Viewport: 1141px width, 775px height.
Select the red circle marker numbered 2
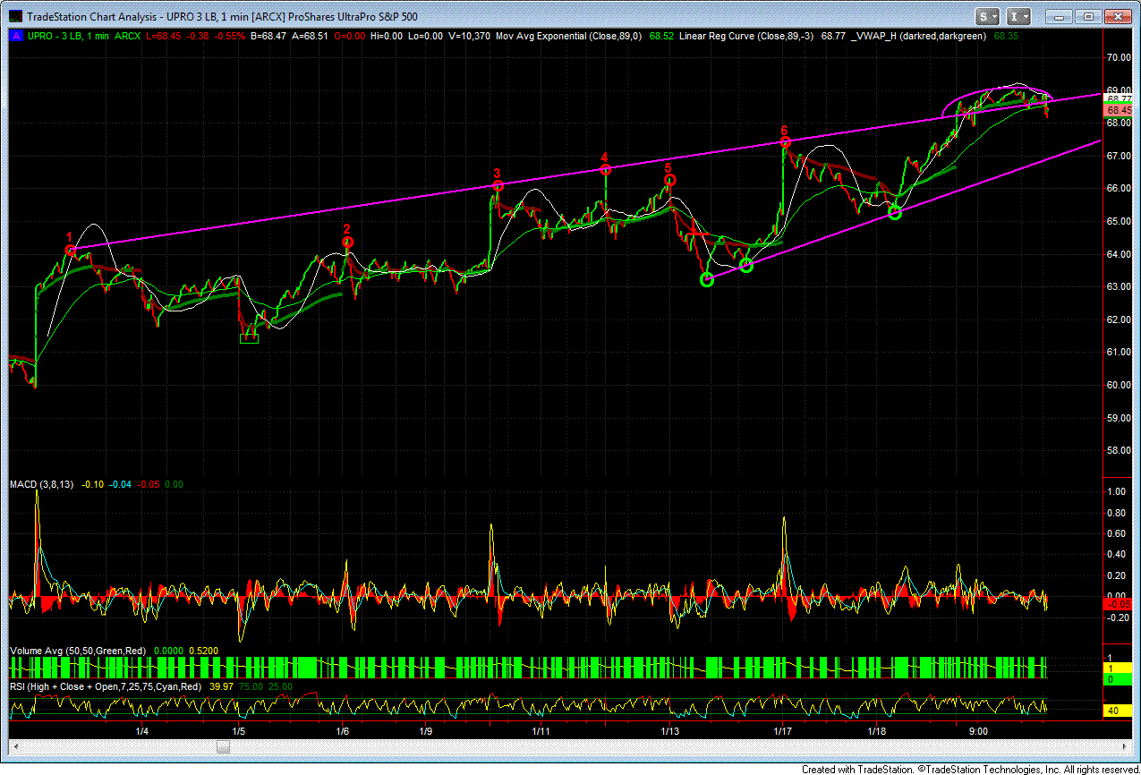click(x=348, y=243)
